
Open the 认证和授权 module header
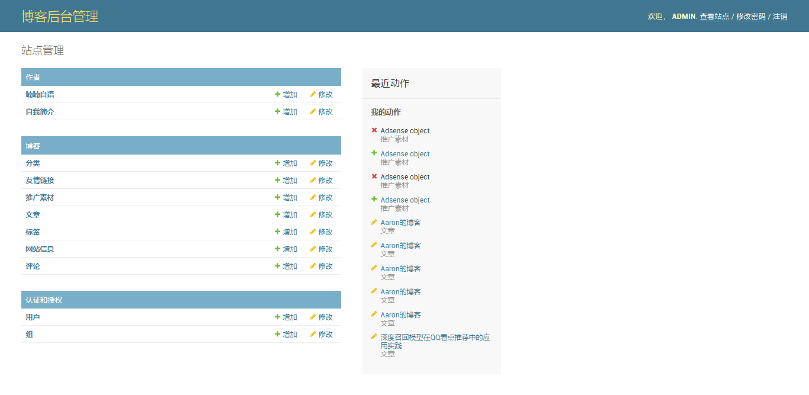[44, 300]
